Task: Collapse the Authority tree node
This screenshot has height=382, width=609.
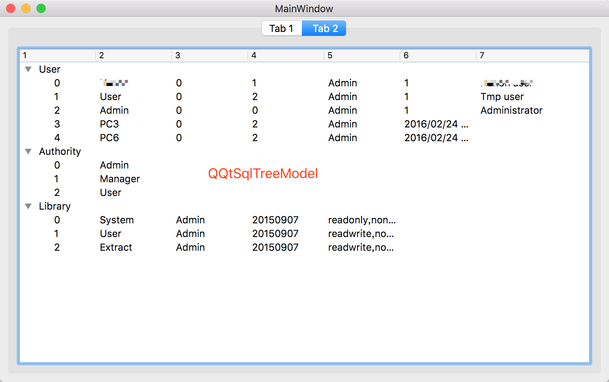Action: tap(28, 151)
